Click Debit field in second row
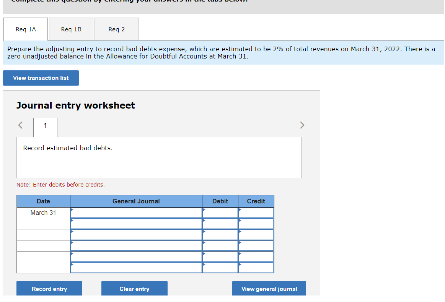Image resolution: width=445 pixels, height=302 pixels. (220, 224)
